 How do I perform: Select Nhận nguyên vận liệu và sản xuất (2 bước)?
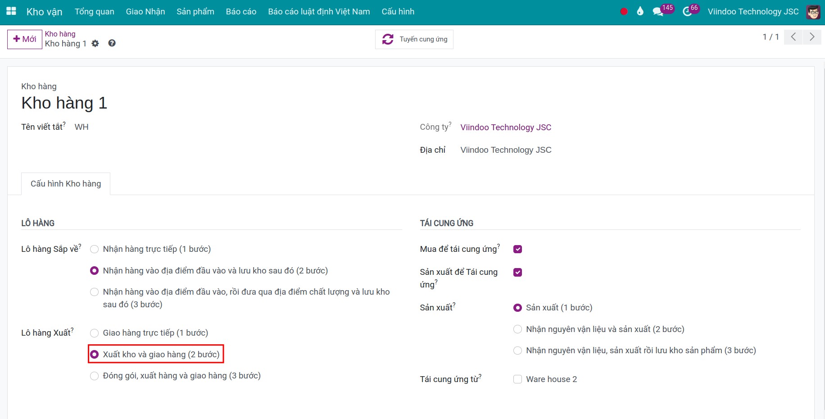[517, 329]
